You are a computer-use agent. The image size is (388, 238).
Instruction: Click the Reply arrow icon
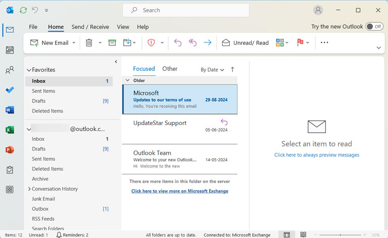coord(178,43)
